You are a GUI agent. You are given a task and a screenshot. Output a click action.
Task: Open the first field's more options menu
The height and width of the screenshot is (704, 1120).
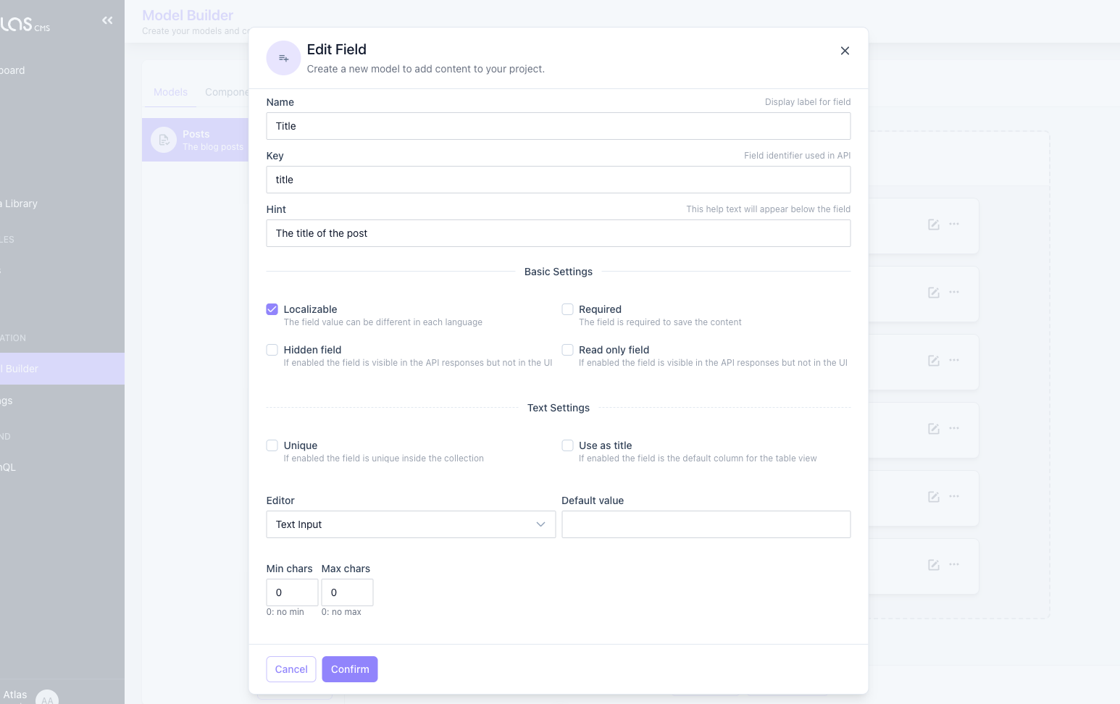tap(954, 224)
